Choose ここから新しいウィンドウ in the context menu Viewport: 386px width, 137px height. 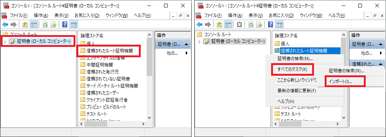tap(297, 80)
